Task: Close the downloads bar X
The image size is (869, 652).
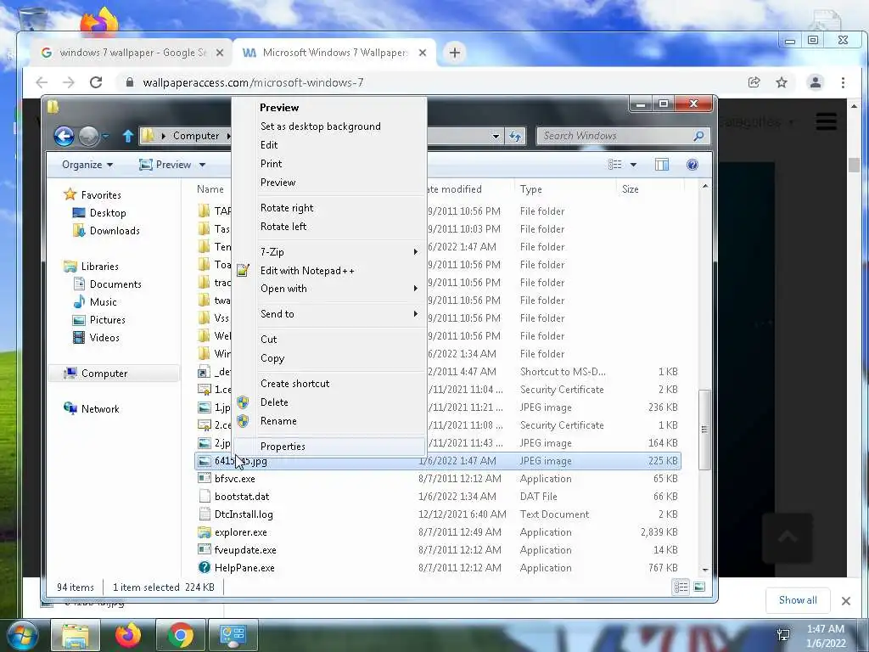Action: [846, 600]
